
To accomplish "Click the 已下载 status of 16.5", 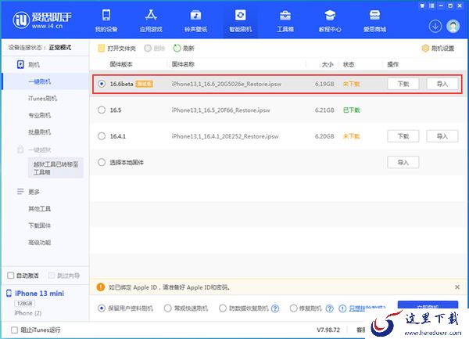I will 352,110.
